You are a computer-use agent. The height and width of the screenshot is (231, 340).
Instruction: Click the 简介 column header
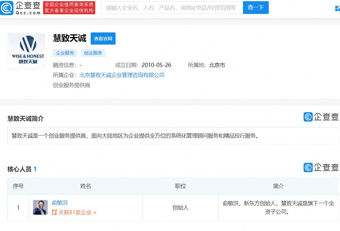point(278,186)
